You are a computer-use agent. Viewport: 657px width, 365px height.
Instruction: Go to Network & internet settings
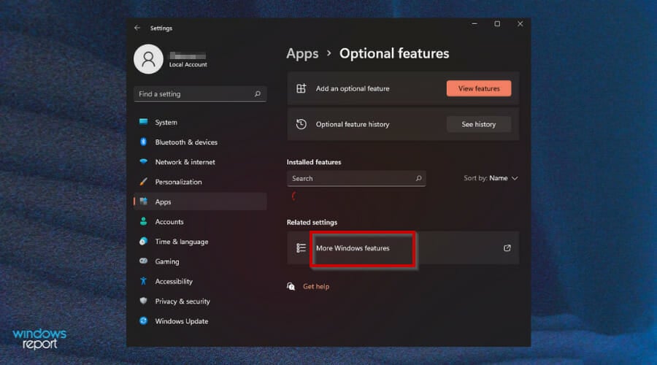[200, 162]
